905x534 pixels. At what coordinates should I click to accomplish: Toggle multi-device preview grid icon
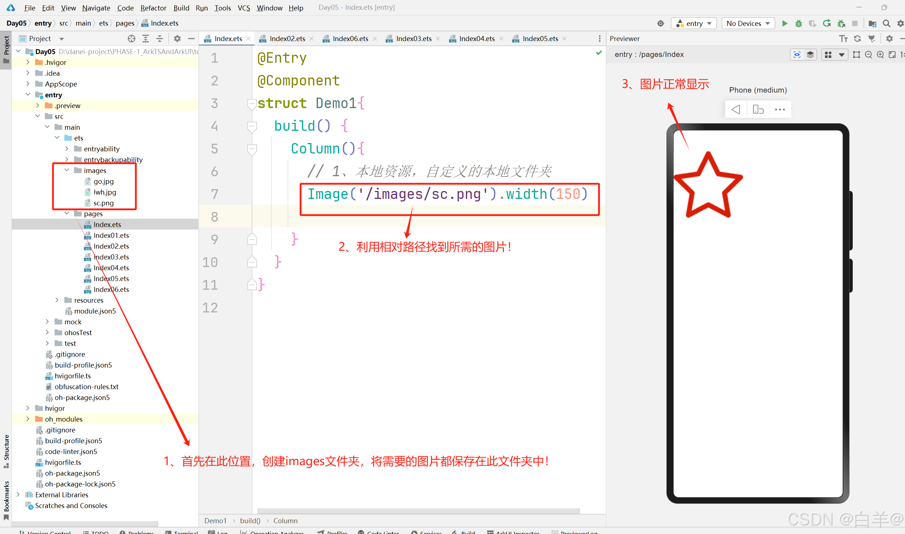[x=828, y=54]
